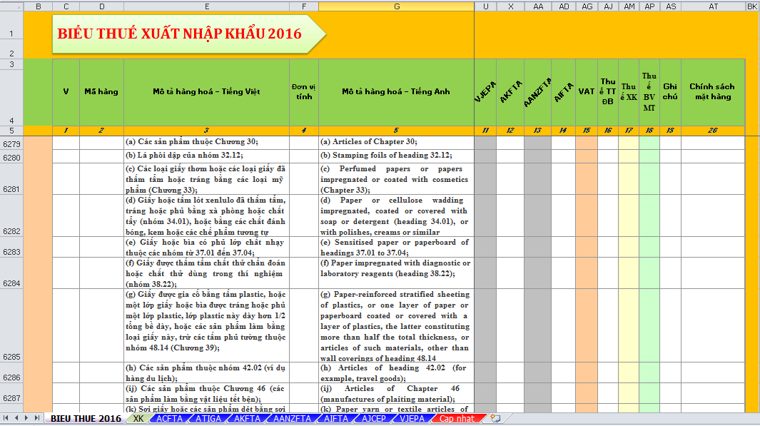Select the '(h) Articles of heading 42.02' cell
The width and height of the screenshot is (760, 426).
[397, 372]
